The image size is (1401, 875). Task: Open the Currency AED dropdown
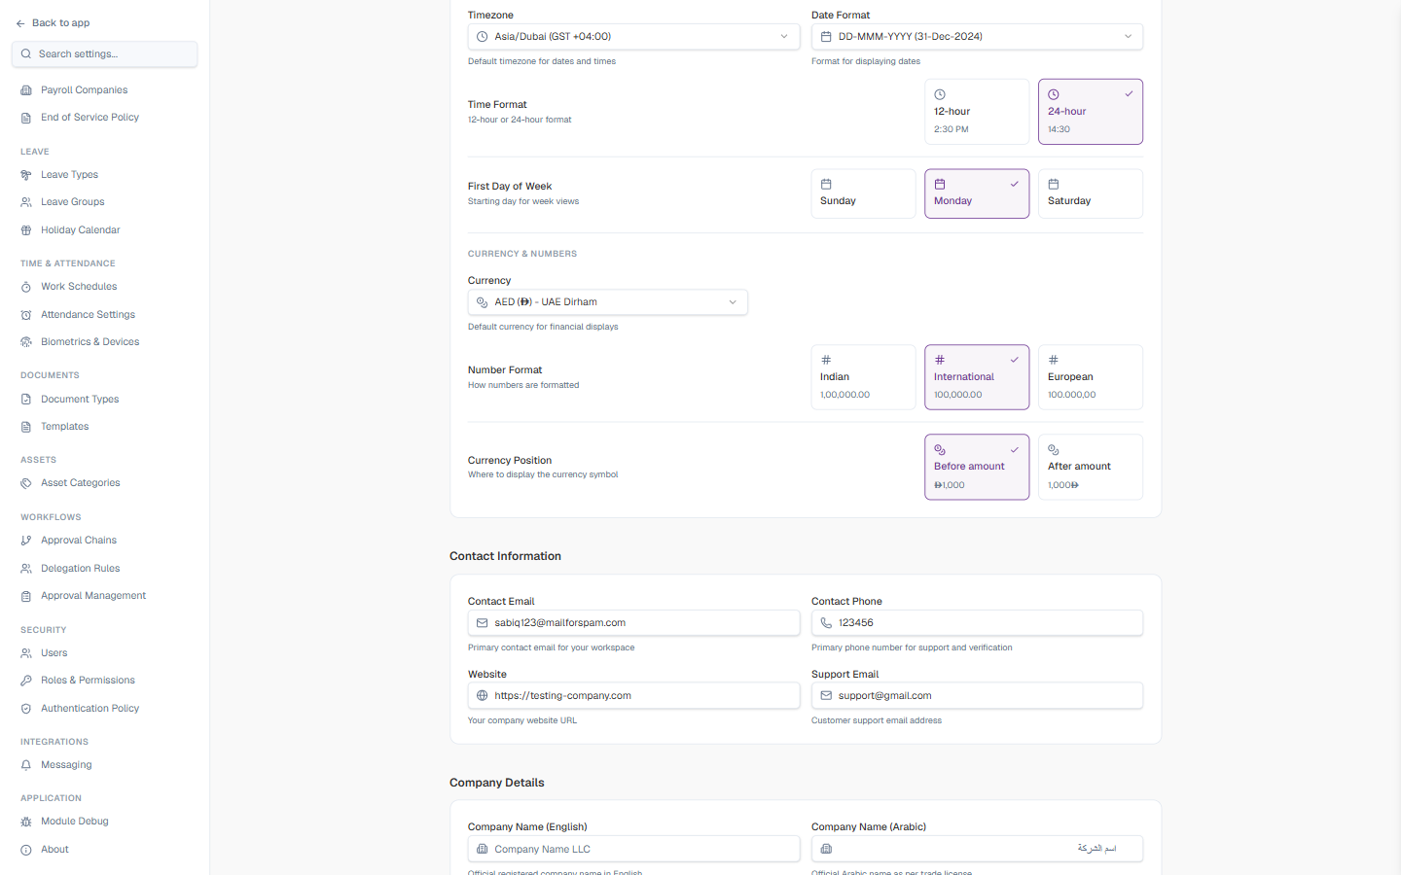(608, 302)
